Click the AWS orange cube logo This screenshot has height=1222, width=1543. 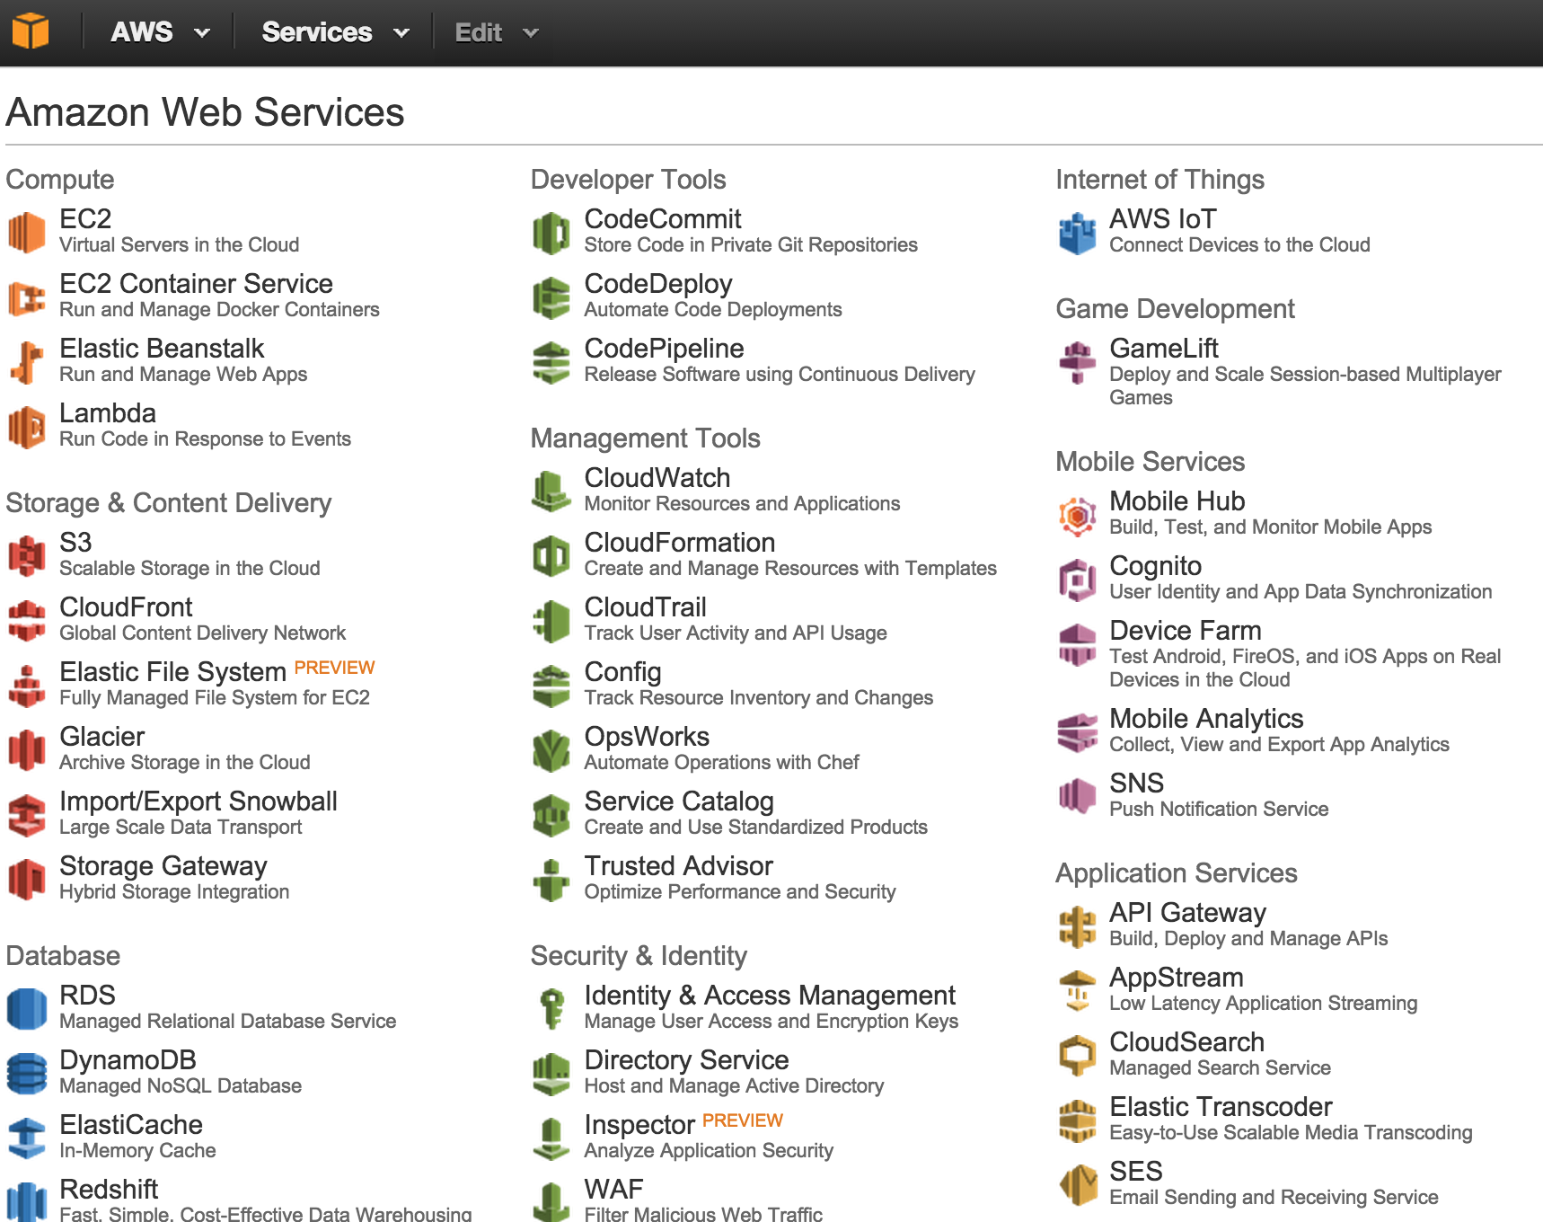tap(30, 31)
